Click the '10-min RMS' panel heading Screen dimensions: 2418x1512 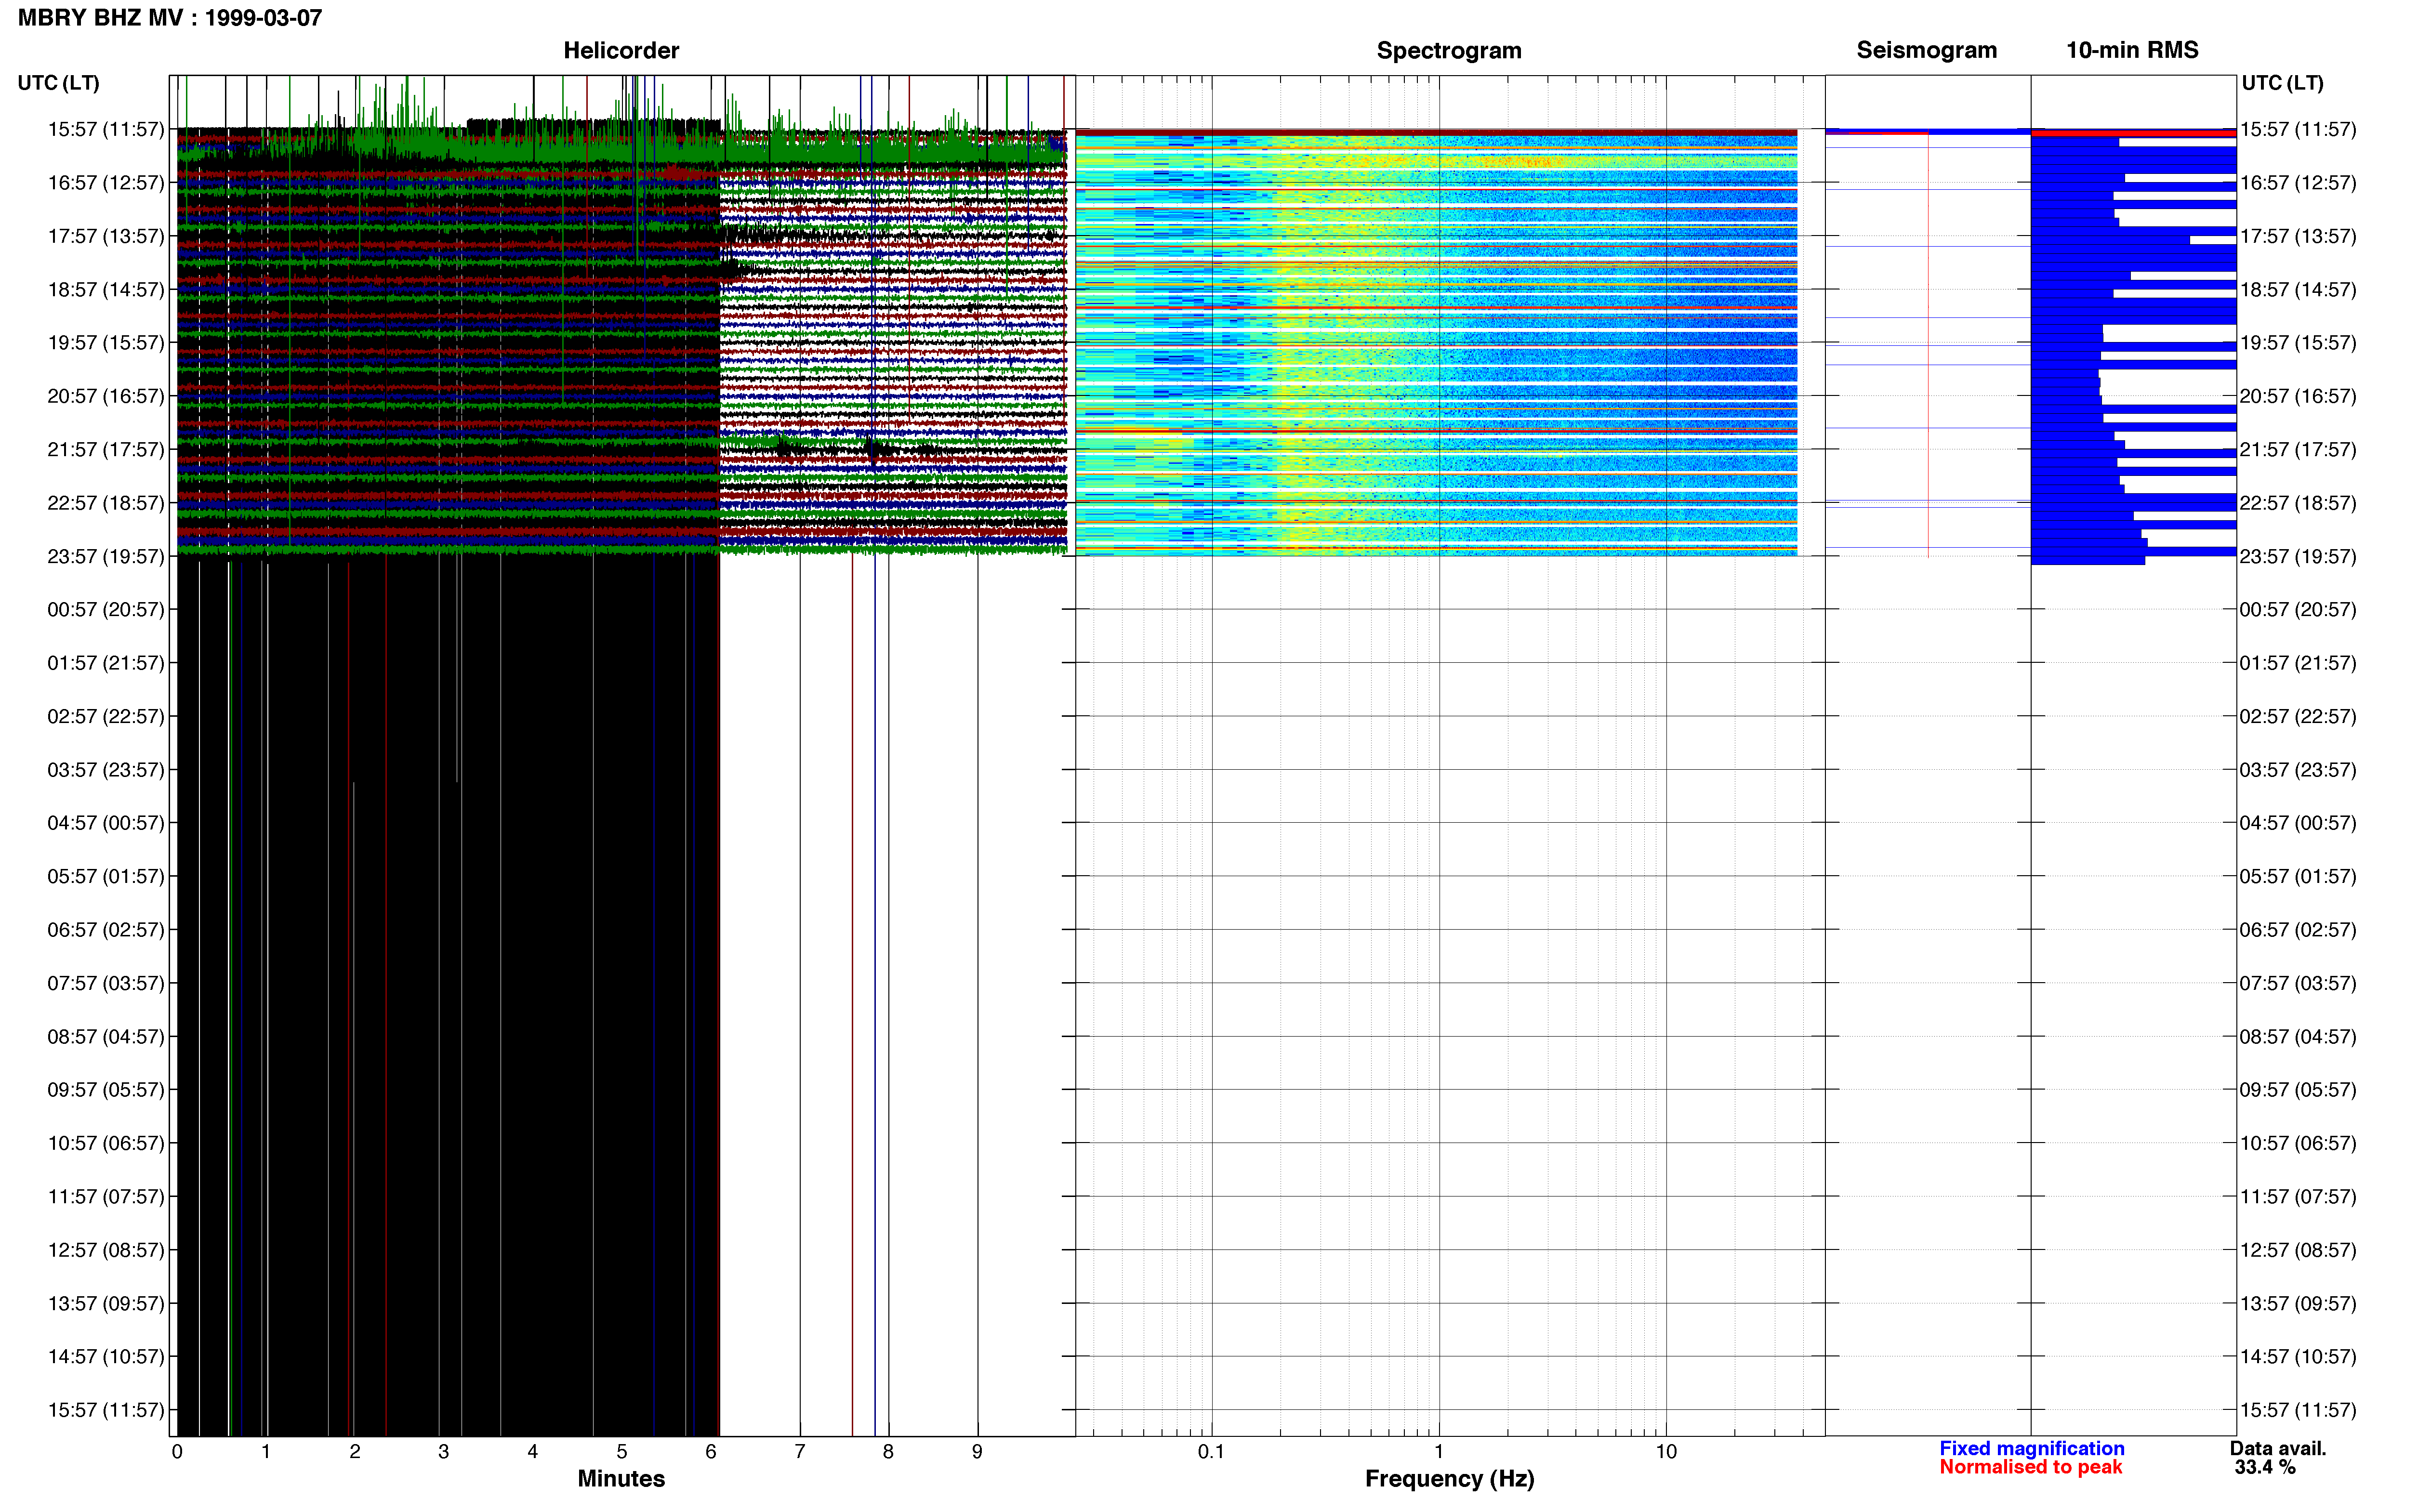pos(2132,50)
